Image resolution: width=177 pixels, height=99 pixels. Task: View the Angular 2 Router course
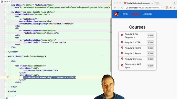click(150, 53)
